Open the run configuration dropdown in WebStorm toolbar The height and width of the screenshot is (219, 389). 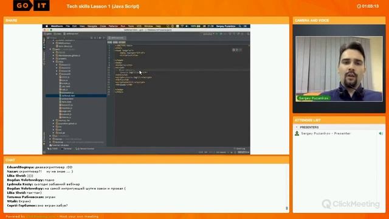[208, 34]
